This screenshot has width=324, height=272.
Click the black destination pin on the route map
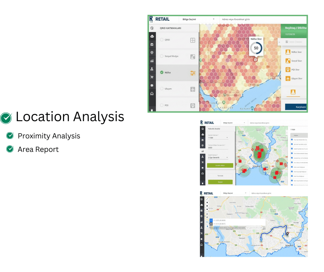[x=287, y=234]
